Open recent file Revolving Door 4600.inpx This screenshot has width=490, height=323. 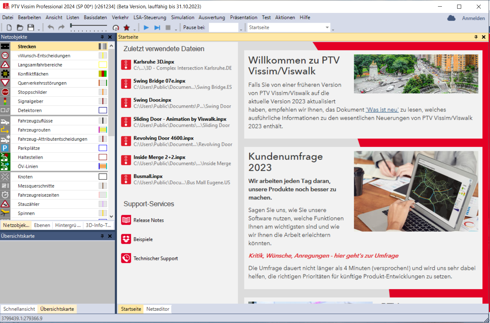pos(177,141)
